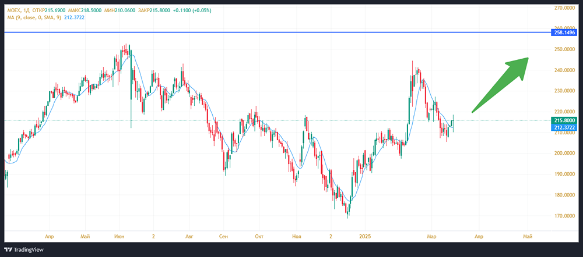The image size is (583, 257).
Task: Click the green 215.8000 current price label
Action: (x=565, y=120)
